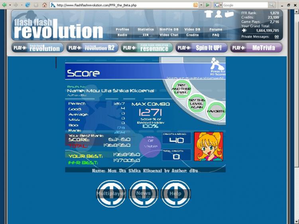
Task: Click Try This Level Again button
Action: (x=197, y=104)
